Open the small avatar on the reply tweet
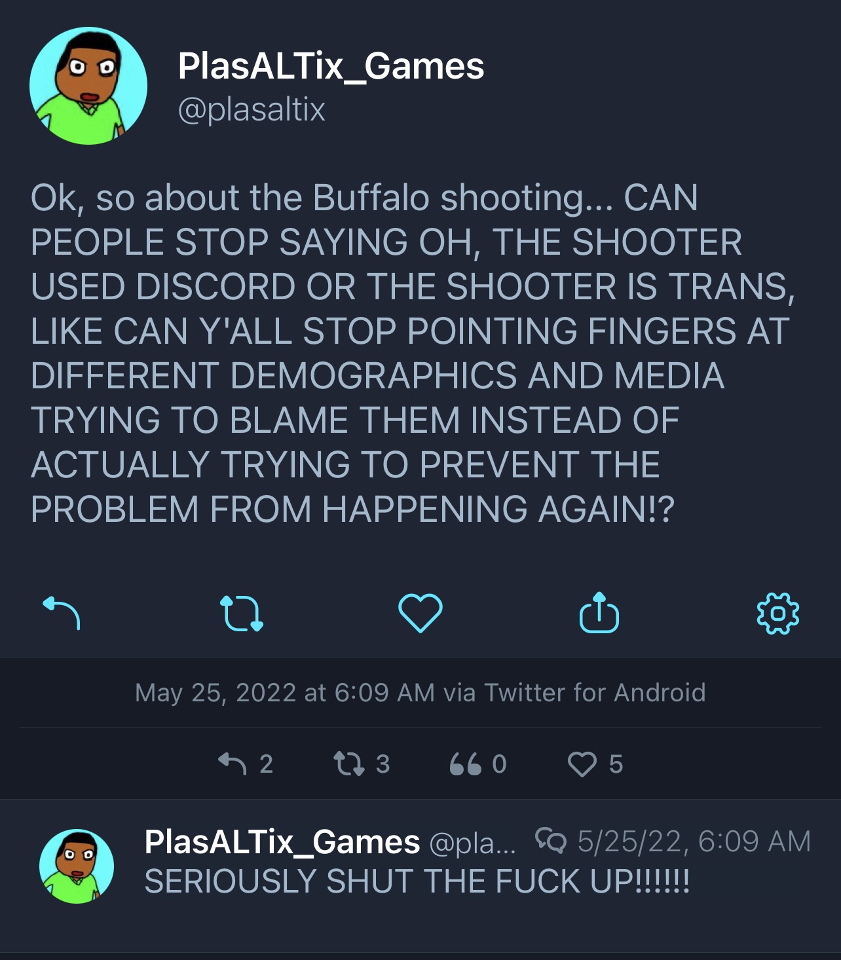The height and width of the screenshot is (960, 841). [x=77, y=866]
